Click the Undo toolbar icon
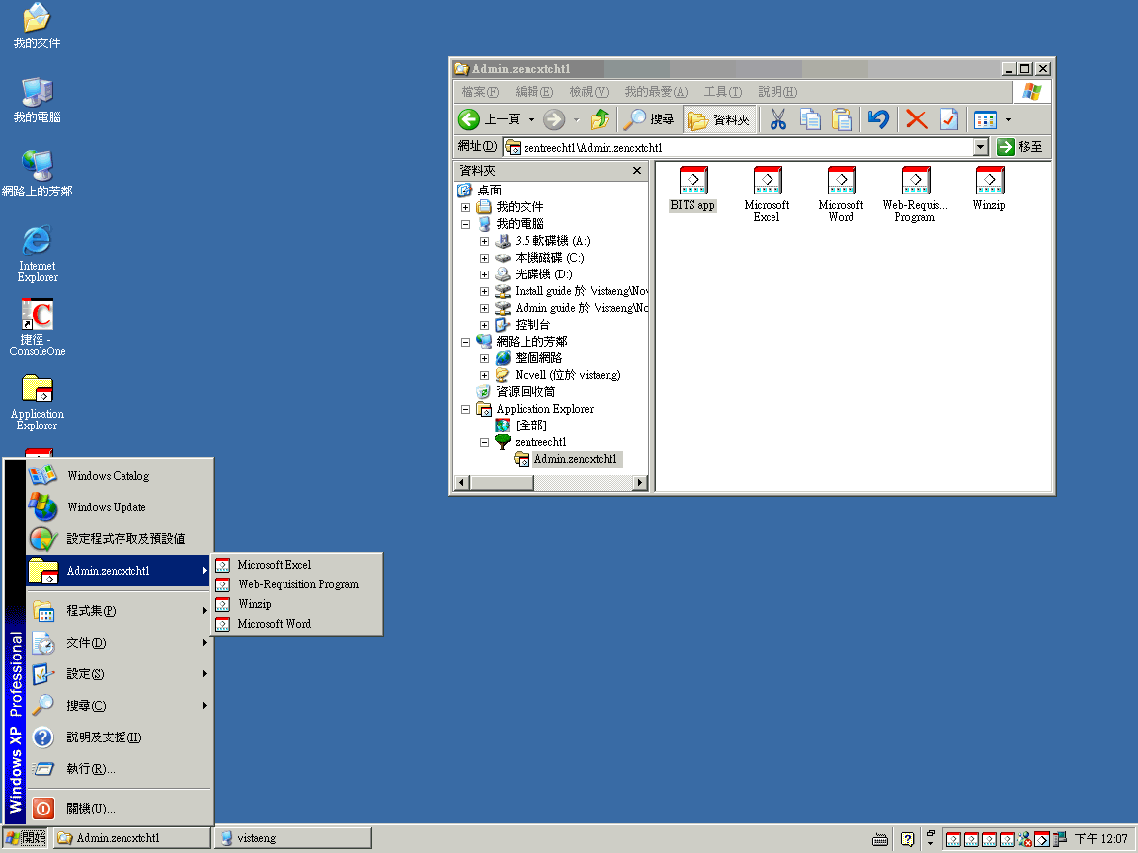Image resolution: width=1138 pixels, height=853 pixels. pyautogui.click(x=877, y=119)
